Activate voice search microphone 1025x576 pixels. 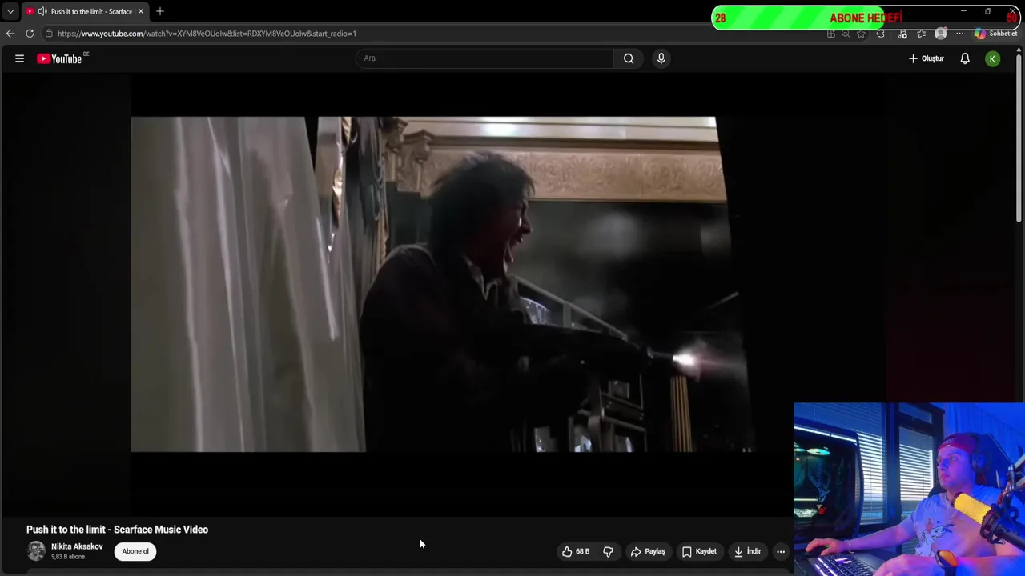pos(661,58)
